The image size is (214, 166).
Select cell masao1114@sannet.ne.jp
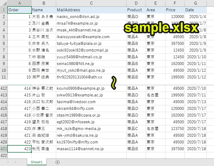(91, 149)
